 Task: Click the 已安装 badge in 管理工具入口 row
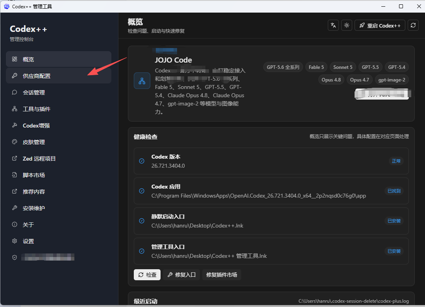tap(394, 251)
